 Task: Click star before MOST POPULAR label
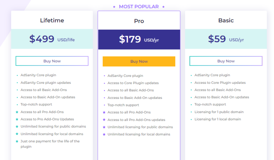pyautogui.click(x=114, y=7)
